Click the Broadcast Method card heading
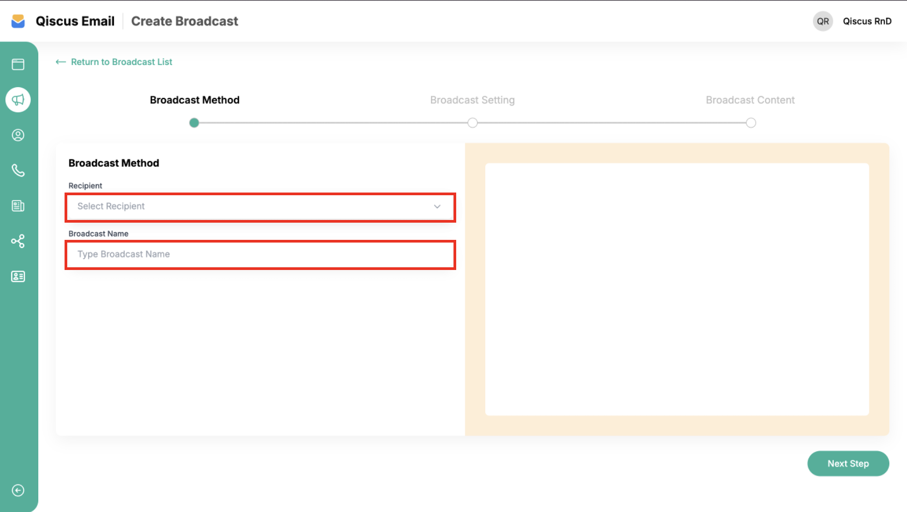 tap(114, 163)
